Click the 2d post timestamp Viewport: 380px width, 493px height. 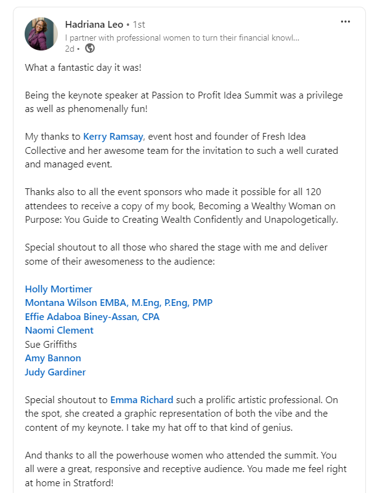pyautogui.click(x=69, y=48)
